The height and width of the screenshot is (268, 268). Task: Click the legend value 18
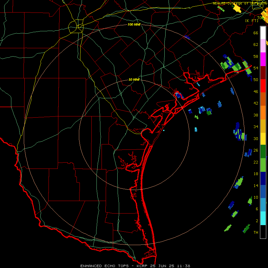[x=256, y=174]
